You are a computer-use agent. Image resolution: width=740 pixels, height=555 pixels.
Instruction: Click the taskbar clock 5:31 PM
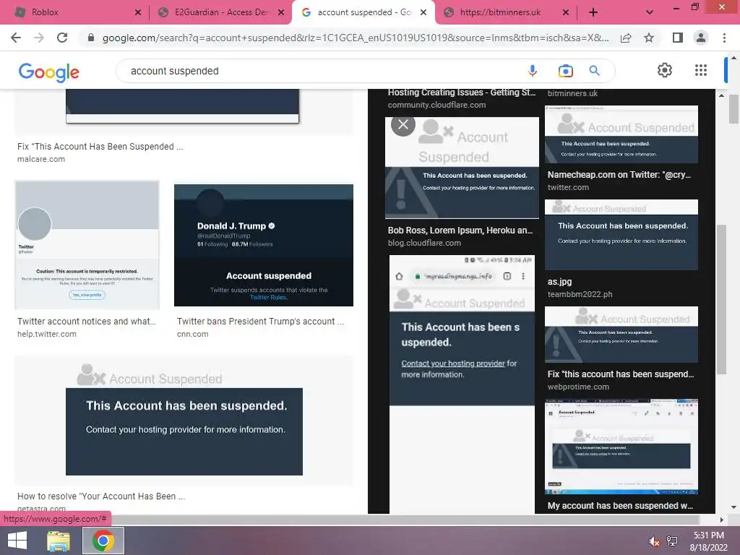click(x=708, y=535)
